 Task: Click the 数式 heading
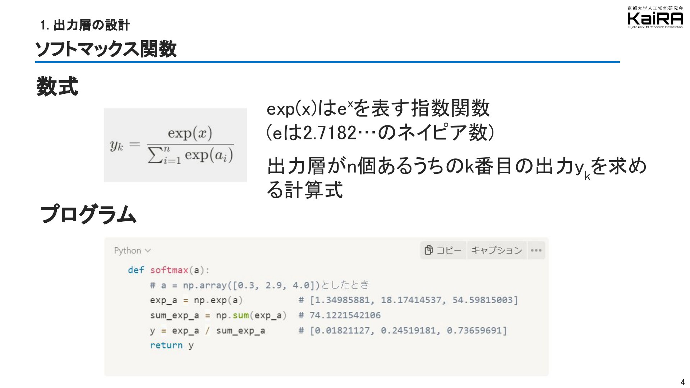coord(57,87)
